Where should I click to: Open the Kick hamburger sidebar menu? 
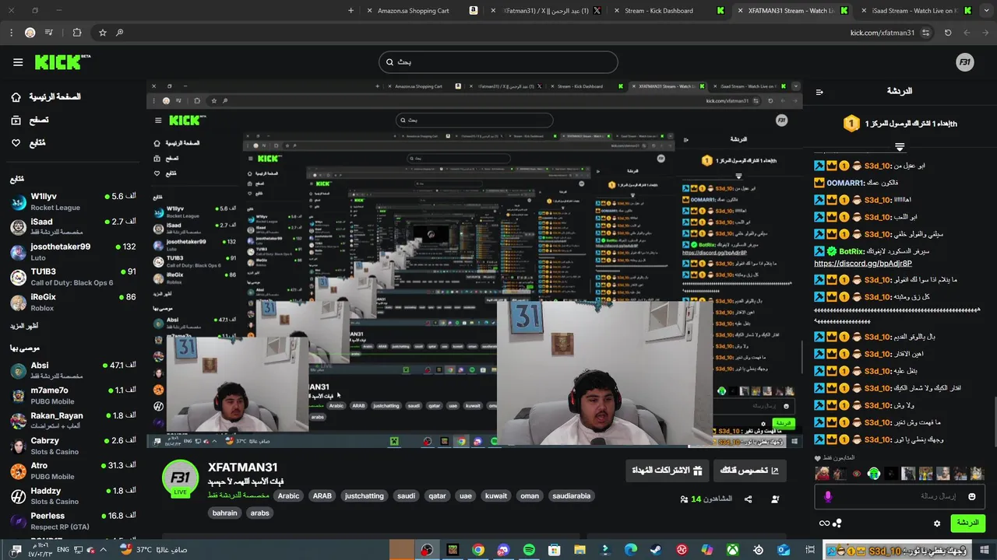18,62
